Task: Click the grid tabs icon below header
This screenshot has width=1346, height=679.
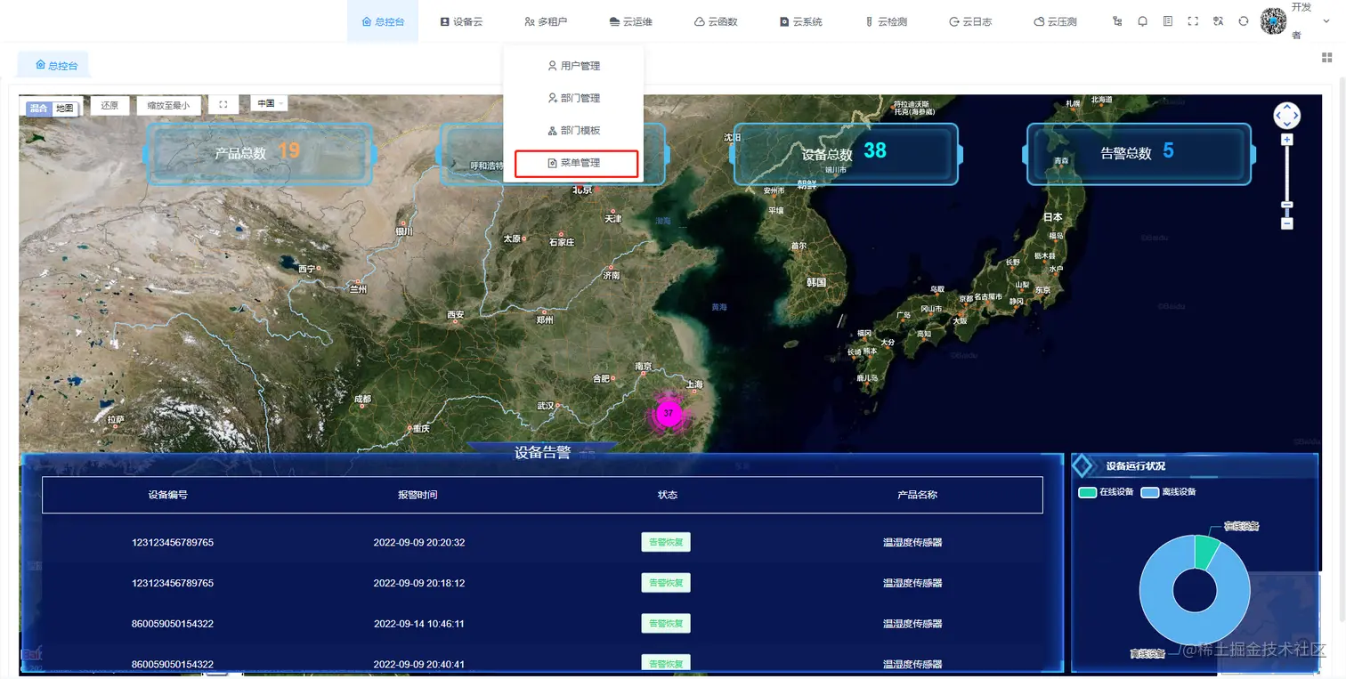Action: click(x=1326, y=58)
